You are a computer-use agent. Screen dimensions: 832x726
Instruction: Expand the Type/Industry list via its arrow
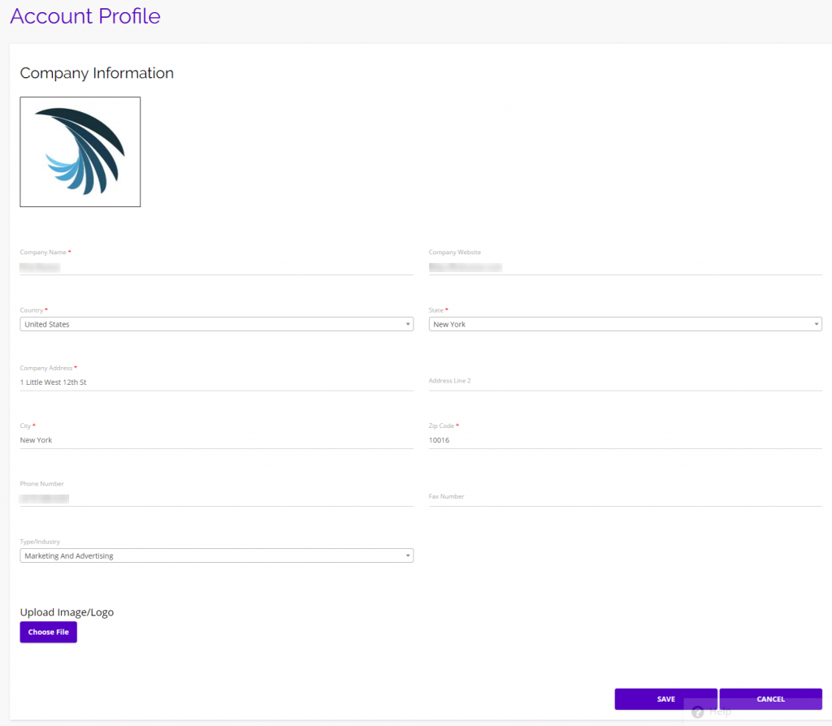pyautogui.click(x=408, y=555)
